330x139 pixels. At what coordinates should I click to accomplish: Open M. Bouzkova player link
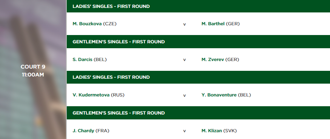point(87,24)
